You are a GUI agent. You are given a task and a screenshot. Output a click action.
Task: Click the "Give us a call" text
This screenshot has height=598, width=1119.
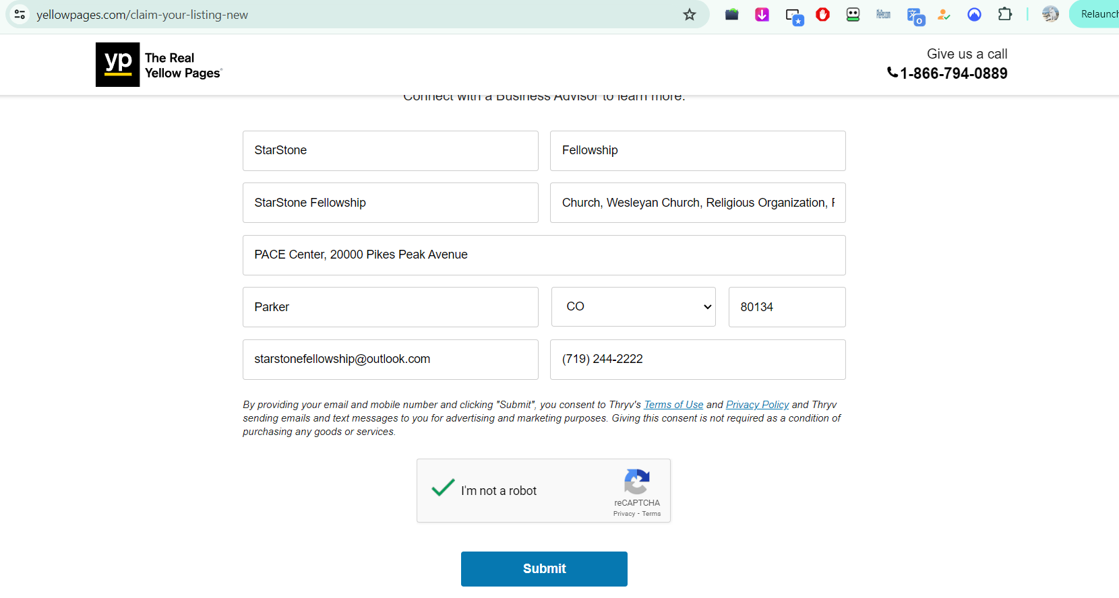[x=967, y=54]
